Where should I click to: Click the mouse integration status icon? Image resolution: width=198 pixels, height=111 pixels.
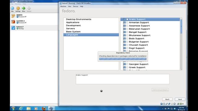(x=178, y=104)
